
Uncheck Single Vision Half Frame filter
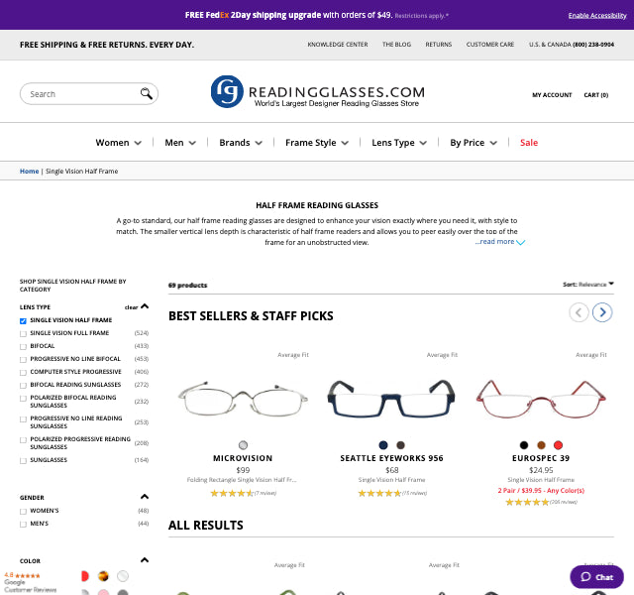coord(24,321)
